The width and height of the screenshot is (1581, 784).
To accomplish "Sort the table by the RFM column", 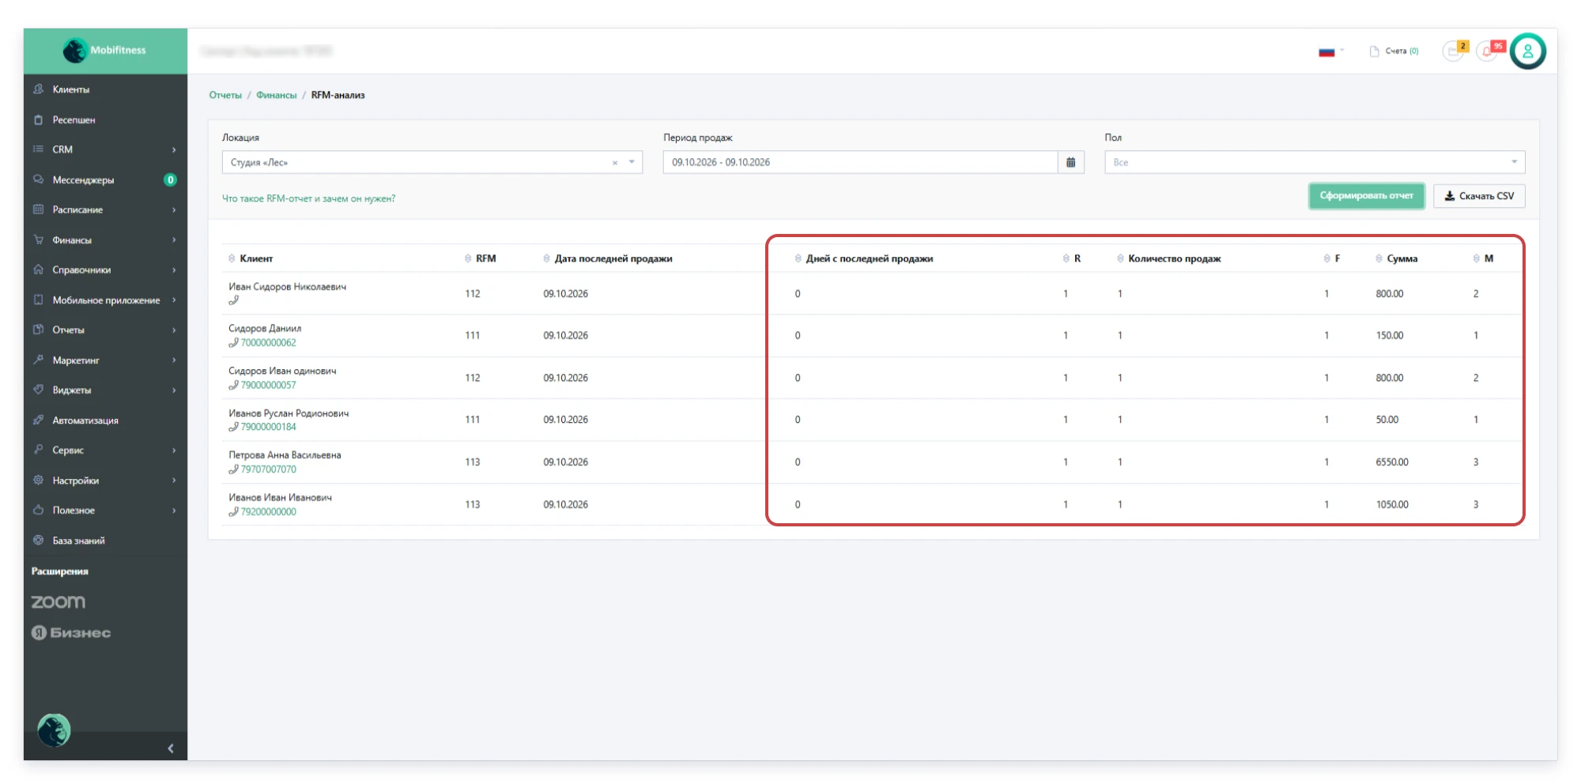I will tap(481, 258).
